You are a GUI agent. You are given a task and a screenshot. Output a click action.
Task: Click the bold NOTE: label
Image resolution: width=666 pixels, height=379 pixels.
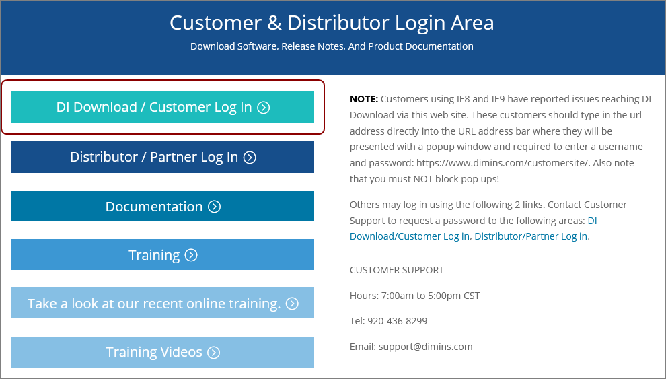[363, 99]
